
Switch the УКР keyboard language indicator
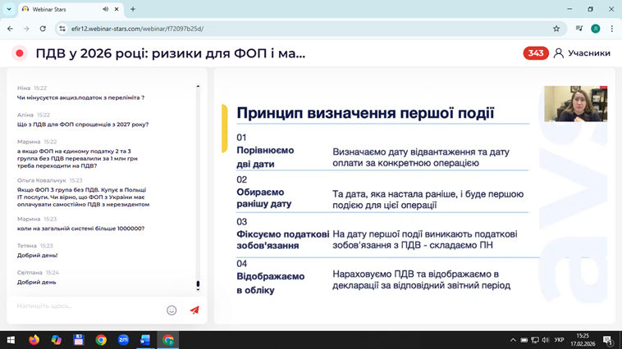coord(560,340)
